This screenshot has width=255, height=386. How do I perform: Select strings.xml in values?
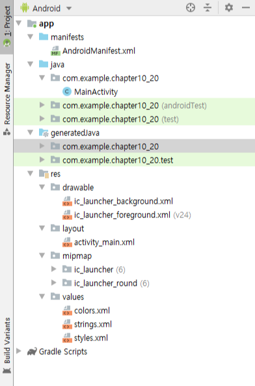click(93, 324)
